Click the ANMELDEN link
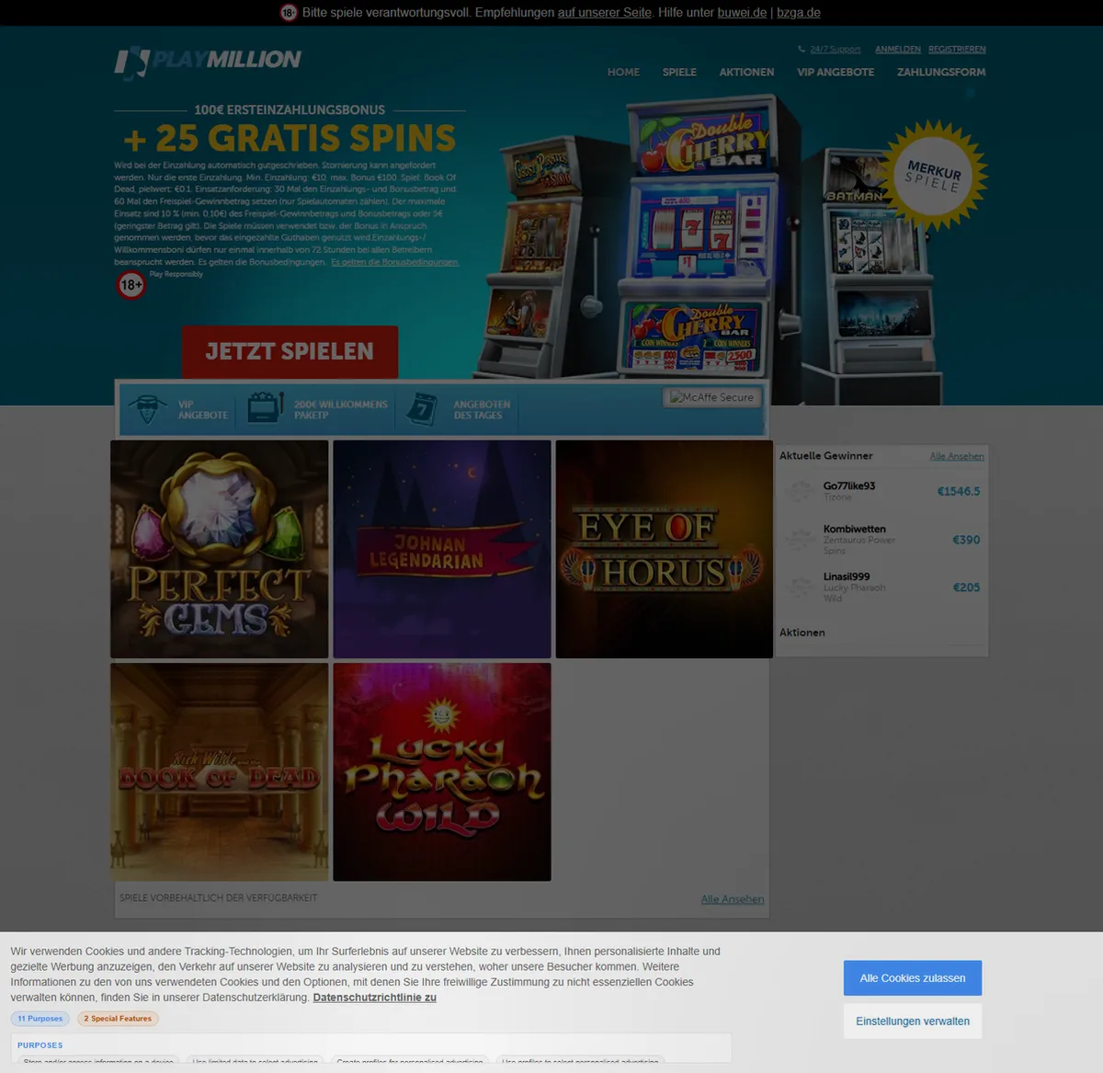Image resolution: width=1103 pixels, height=1073 pixels. [x=898, y=50]
